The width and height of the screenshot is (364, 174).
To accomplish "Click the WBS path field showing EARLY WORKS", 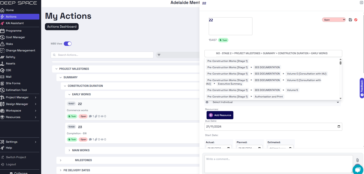I will (273, 53).
